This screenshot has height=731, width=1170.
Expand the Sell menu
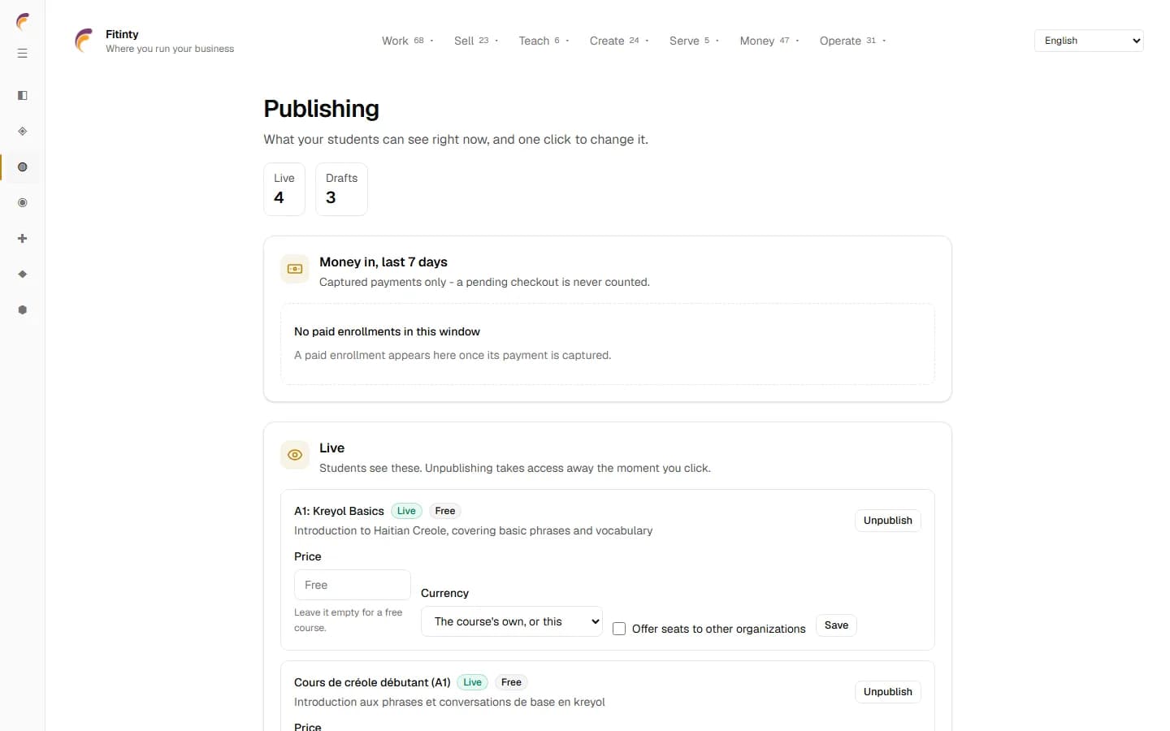476,41
